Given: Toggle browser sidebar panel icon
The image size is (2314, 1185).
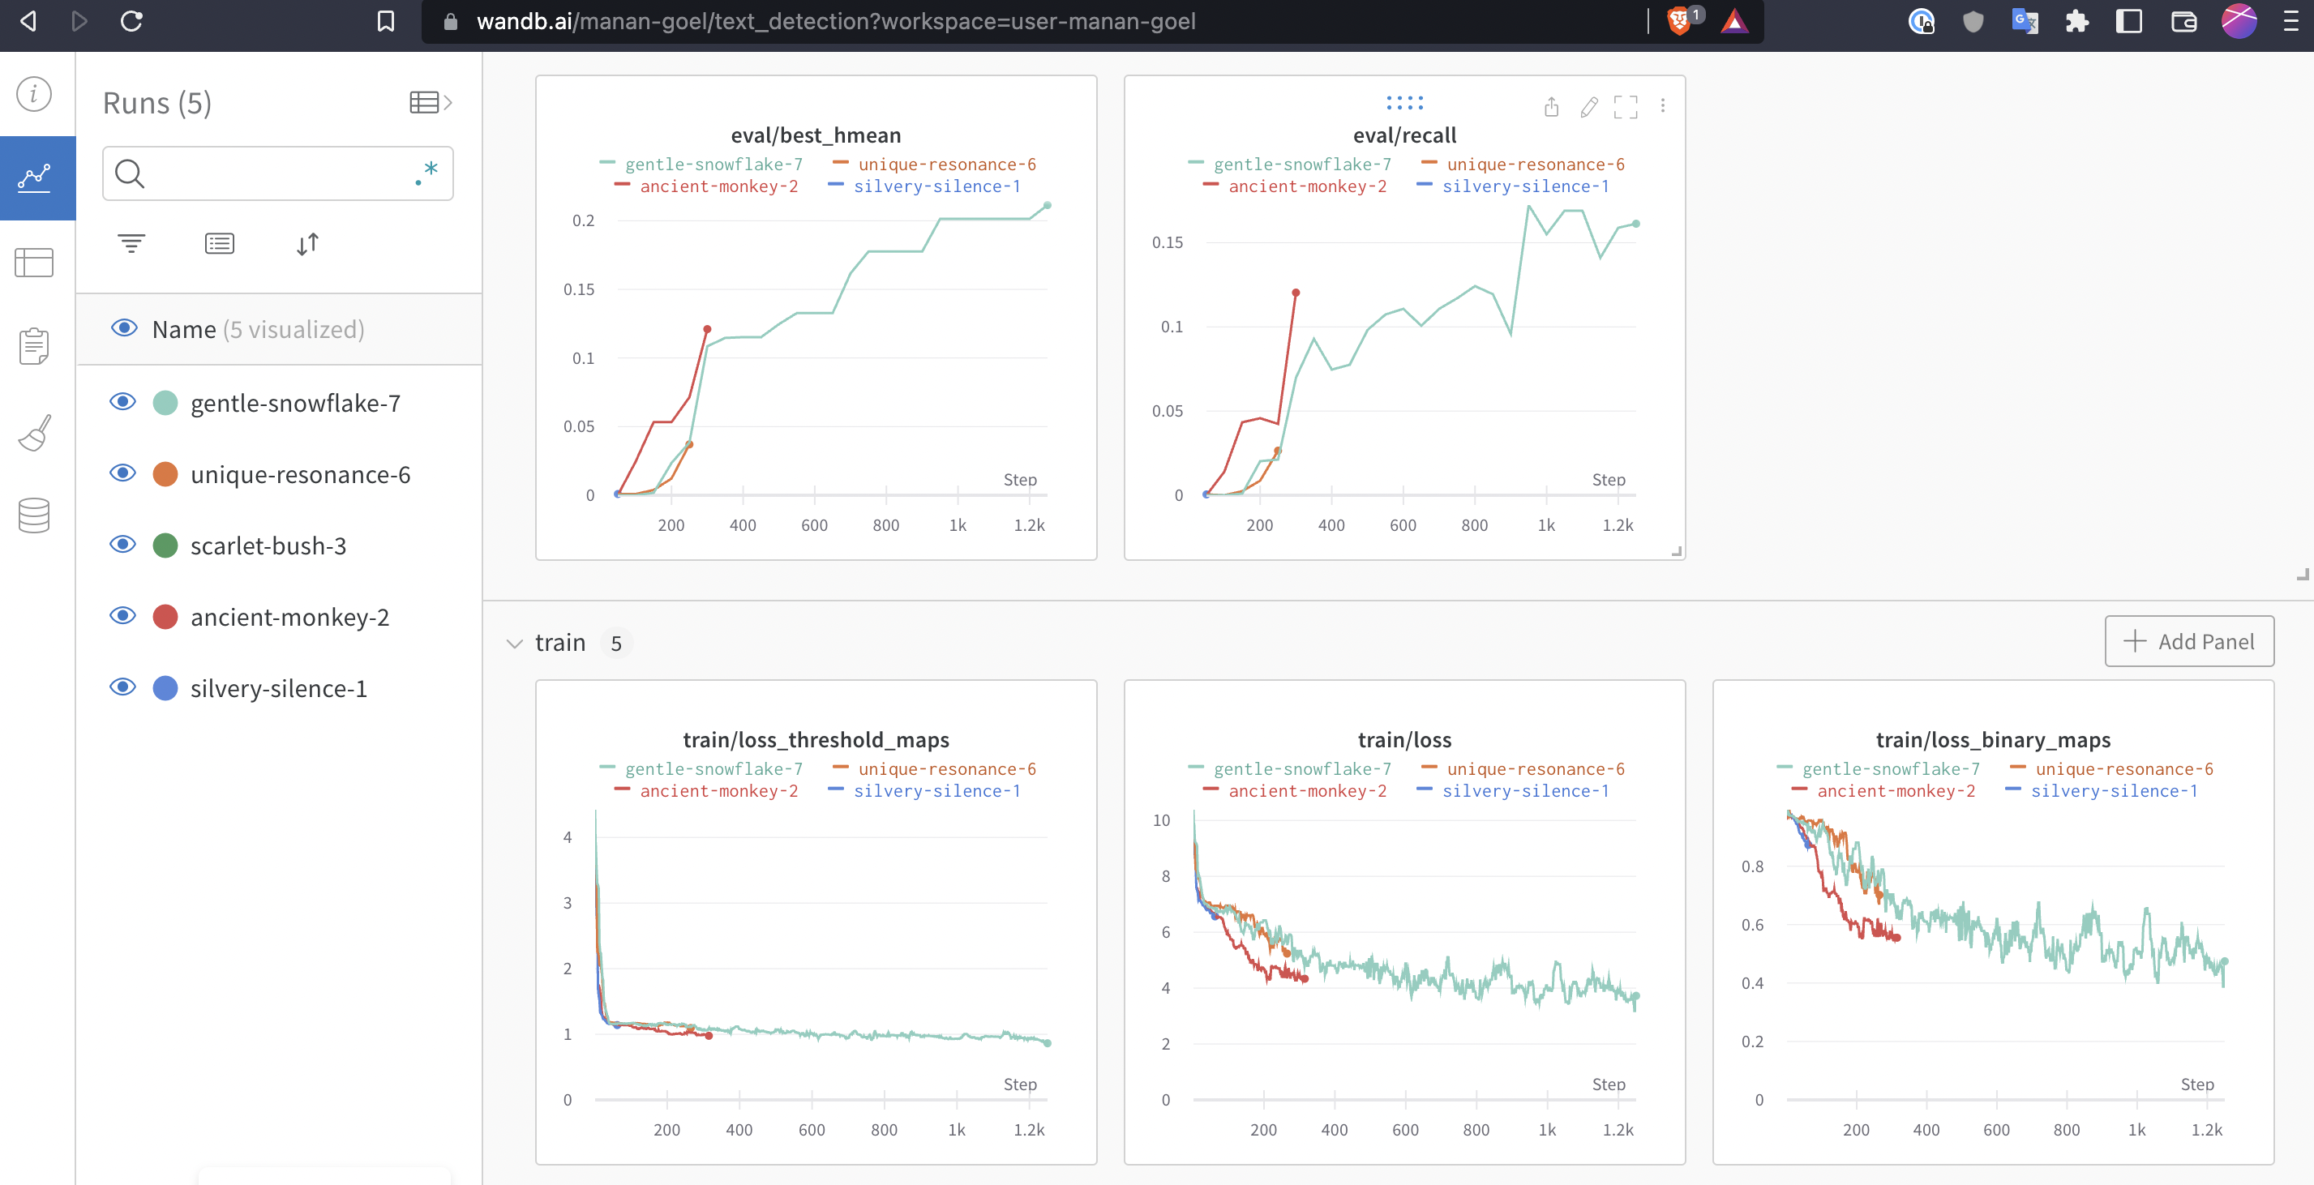Looking at the screenshot, I should coord(2129,20).
